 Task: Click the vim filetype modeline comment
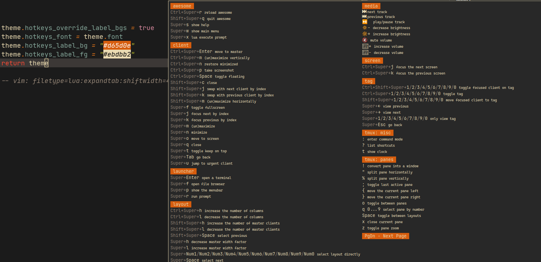point(85,81)
